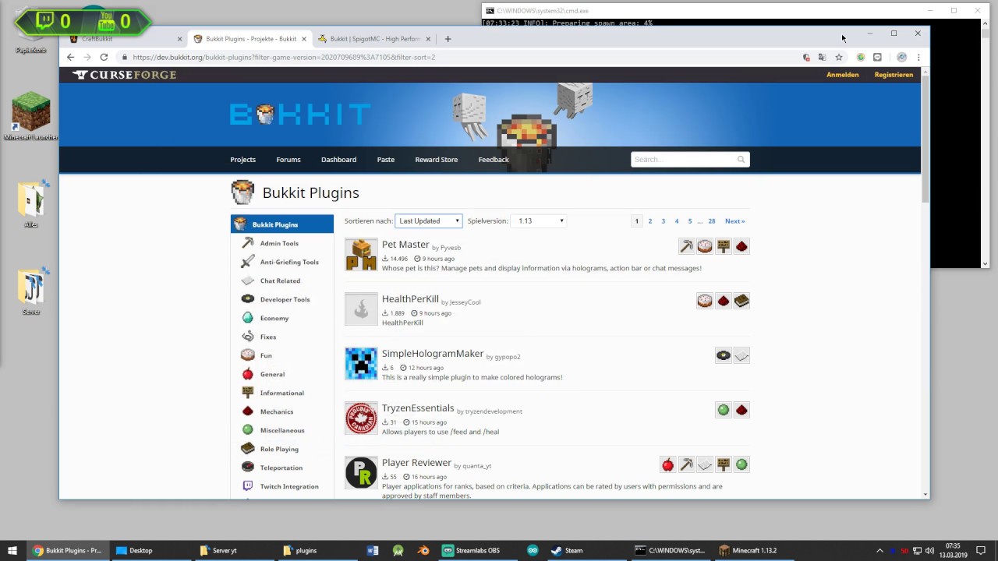Open the Spielversion 1.13 dropdown
This screenshot has height=561, width=998.
(x=540, y=221)
